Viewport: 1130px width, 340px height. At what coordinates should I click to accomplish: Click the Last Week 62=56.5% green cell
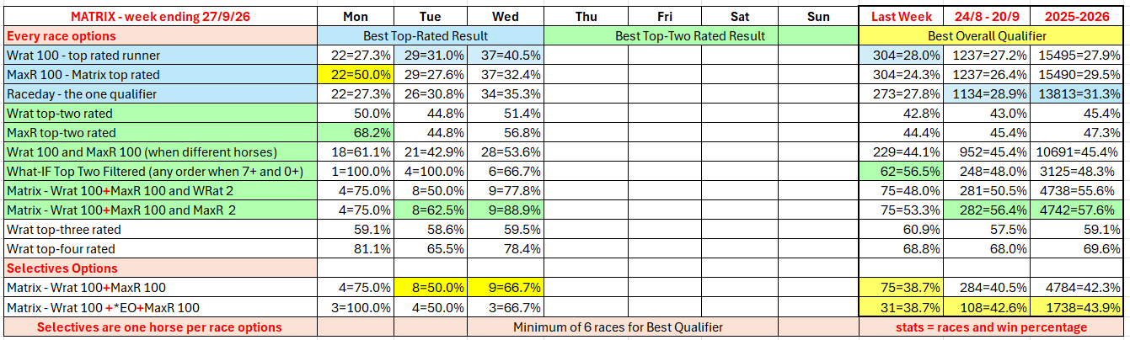[900, 172]
